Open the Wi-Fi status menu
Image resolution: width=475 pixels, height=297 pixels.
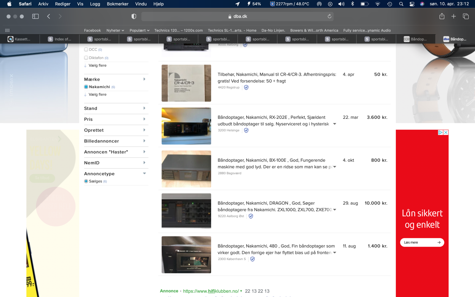(x=378, y=4)
